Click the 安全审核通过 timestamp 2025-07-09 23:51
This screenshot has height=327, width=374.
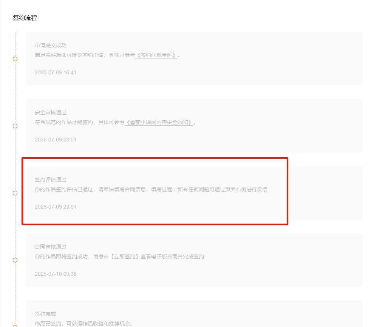[x=56, y=140]
